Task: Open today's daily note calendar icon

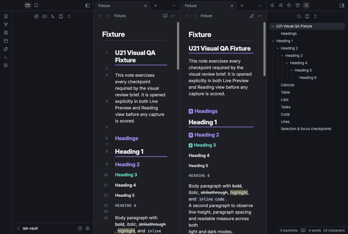Action: pyautogui.click(x=6, y=41)
